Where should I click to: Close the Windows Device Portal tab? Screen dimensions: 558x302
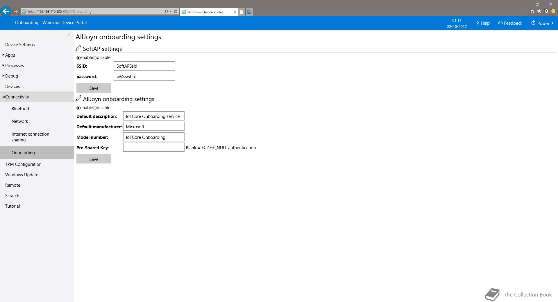[235, 12]
